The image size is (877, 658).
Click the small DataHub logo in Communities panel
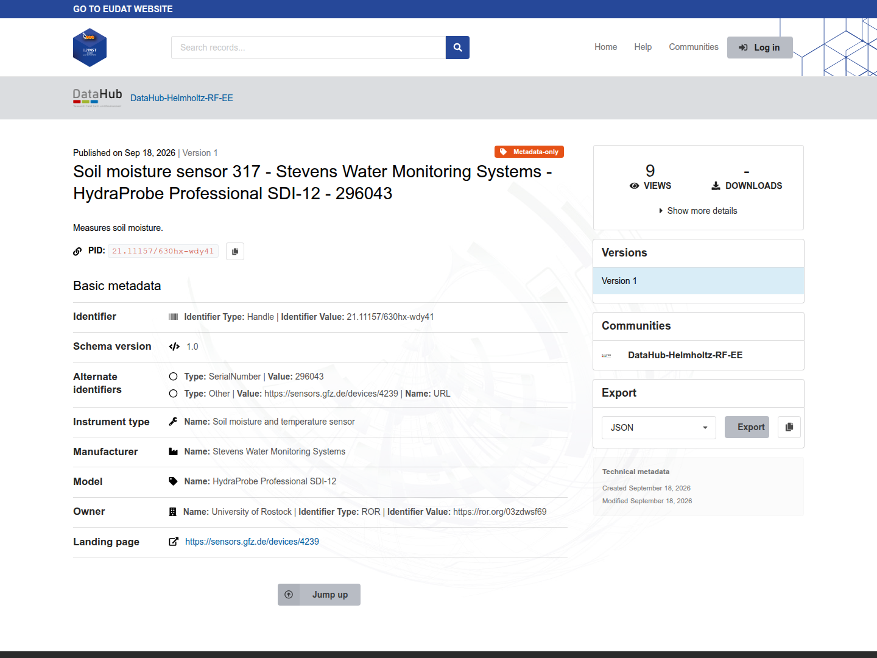tap(607, 355)
